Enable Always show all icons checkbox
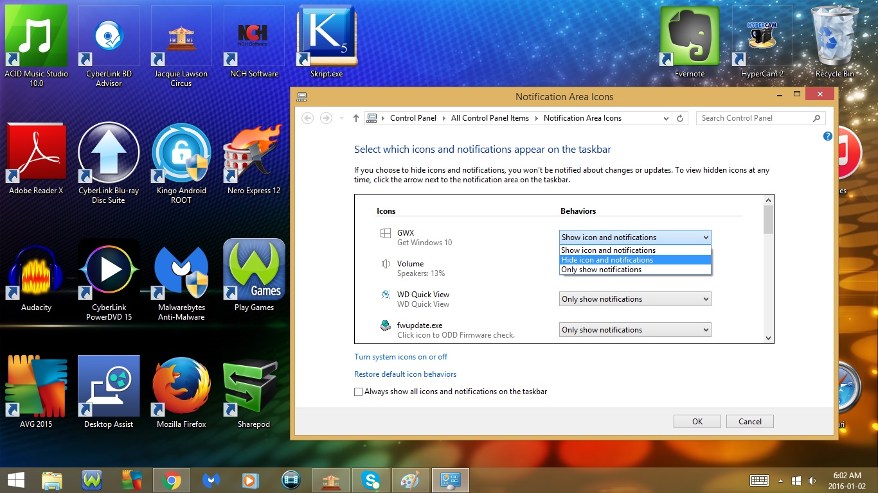 tap(358, 392)
